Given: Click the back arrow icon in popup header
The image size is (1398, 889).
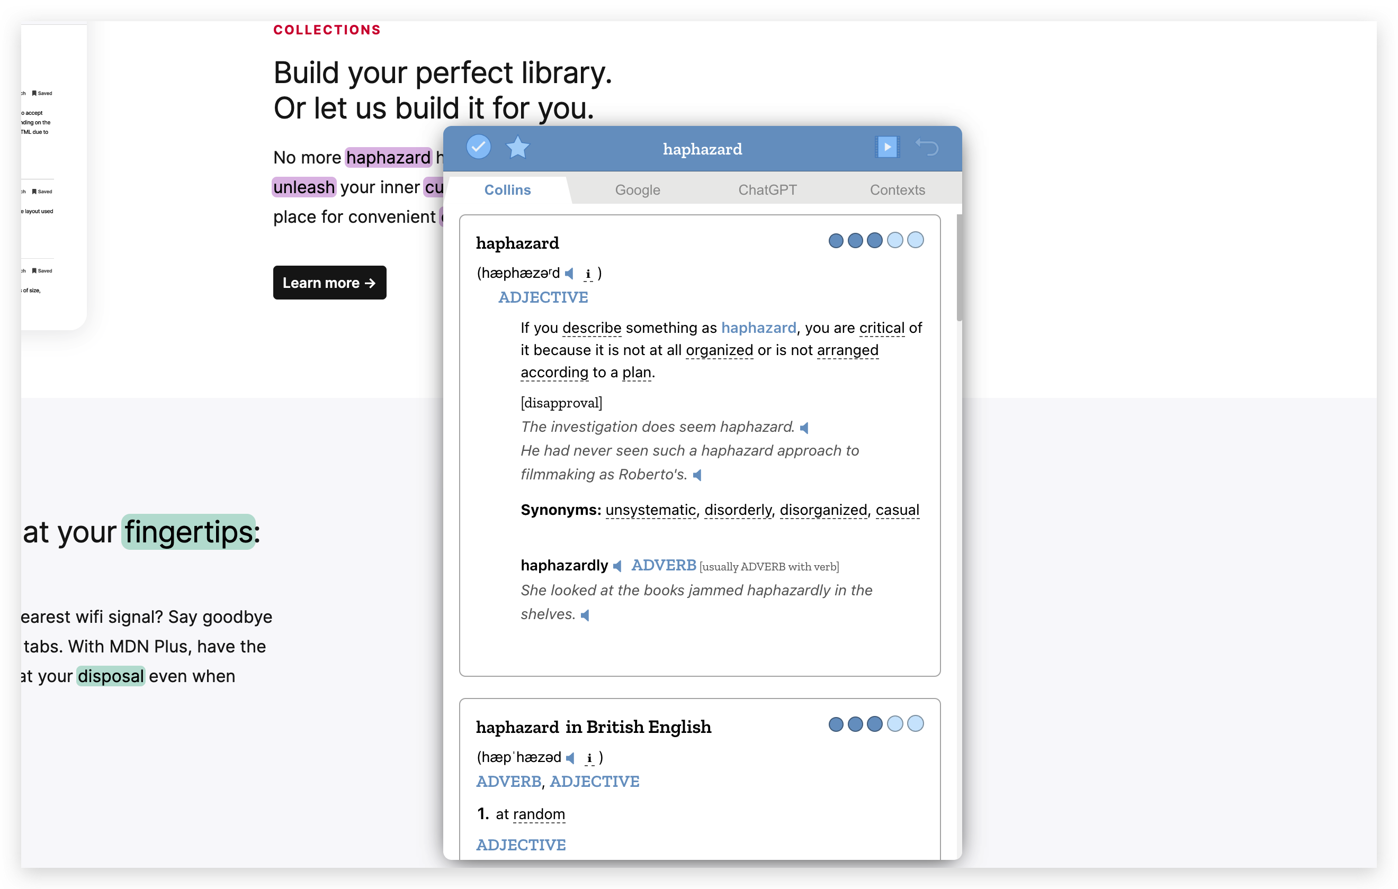Looking at the screenshot, I should [927, 148].
